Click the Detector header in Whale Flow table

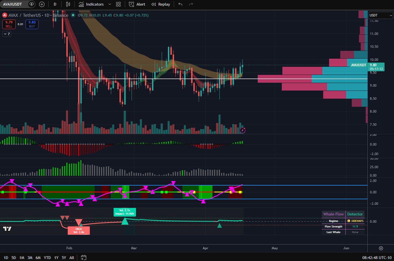pyautogui.click(x=355, y=214)
